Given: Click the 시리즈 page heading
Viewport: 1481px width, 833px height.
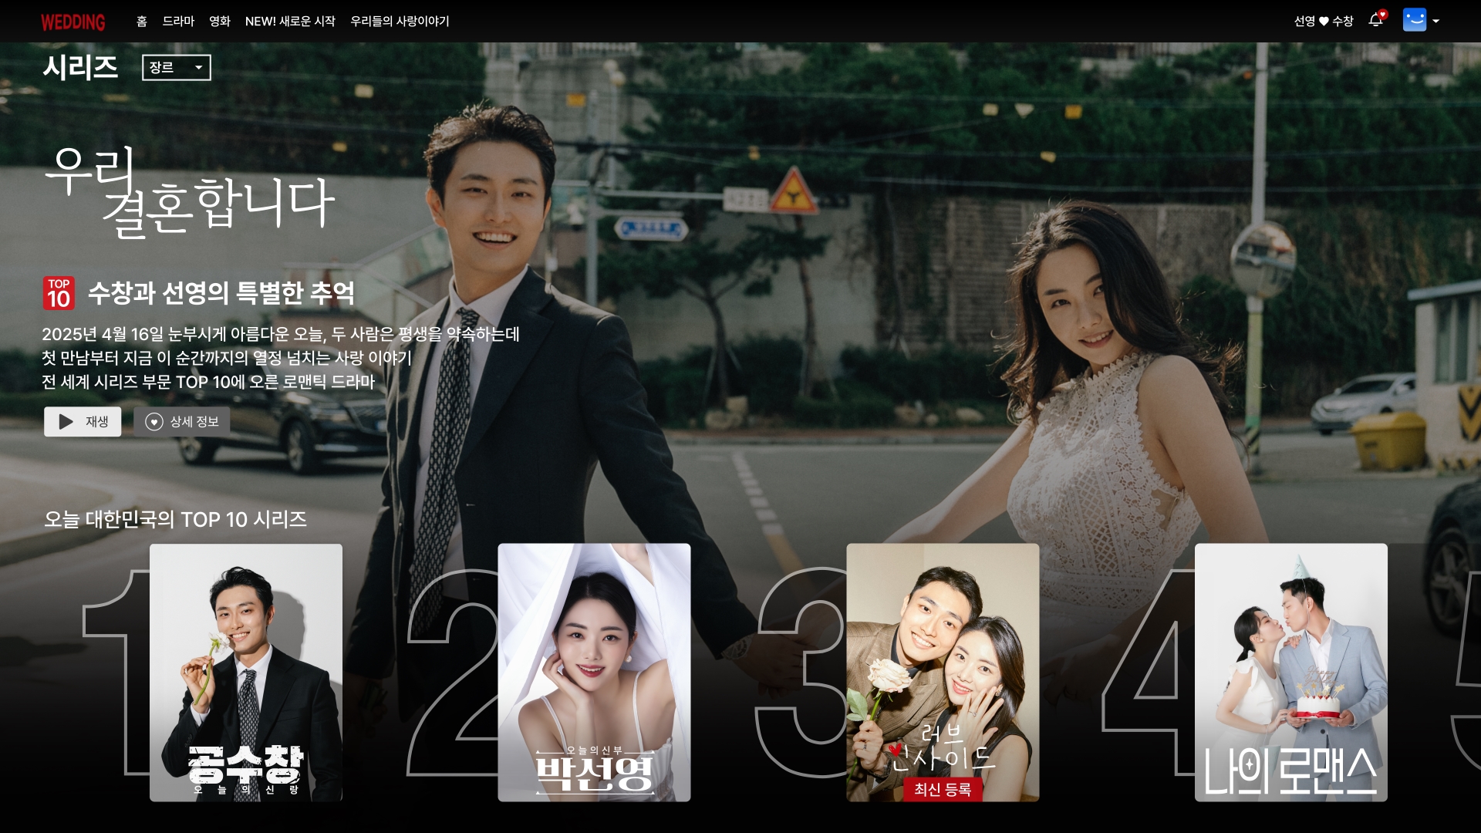Looking at the screenshot, I should pyautogui.click(x=81, y=68).
